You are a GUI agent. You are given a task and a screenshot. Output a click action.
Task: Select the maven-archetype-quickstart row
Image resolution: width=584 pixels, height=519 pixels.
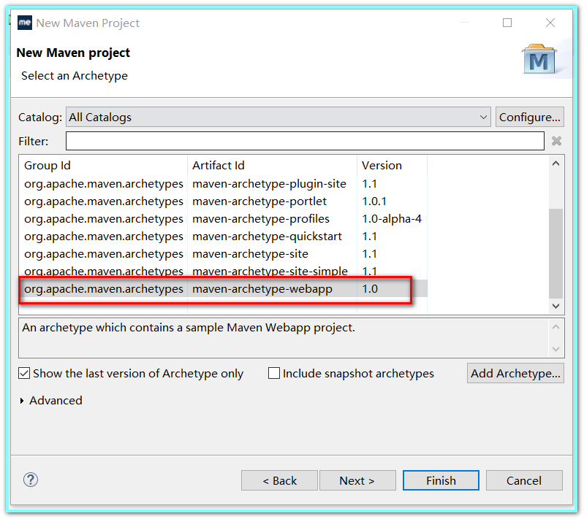(x=223, y=237)
